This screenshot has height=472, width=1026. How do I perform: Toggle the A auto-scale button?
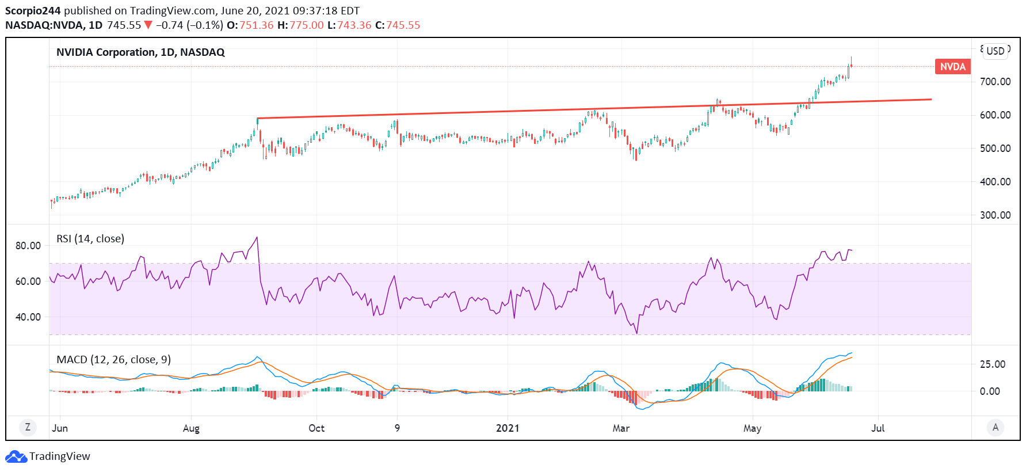(x=996, y=427)
